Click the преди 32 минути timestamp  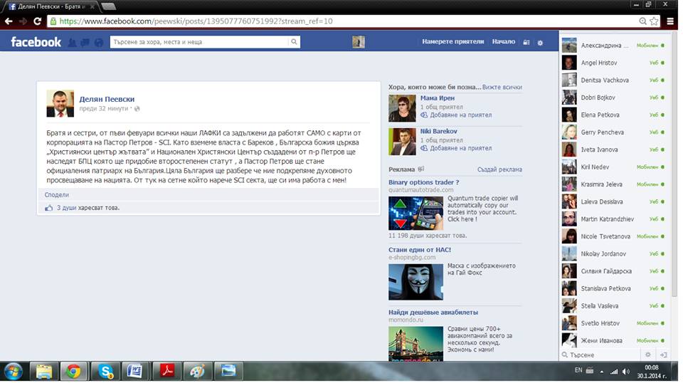click(104, 108)
